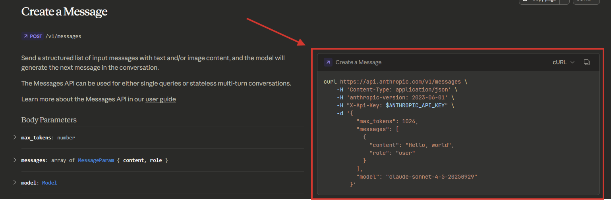Click the Create a Message page heading
The height and width of the screenshot is (200, 611).
64,11
